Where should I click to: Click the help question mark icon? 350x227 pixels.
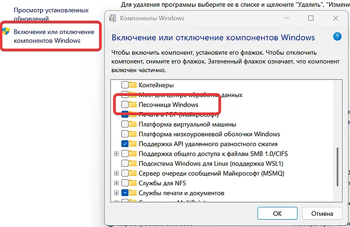[x=337, y=37]
